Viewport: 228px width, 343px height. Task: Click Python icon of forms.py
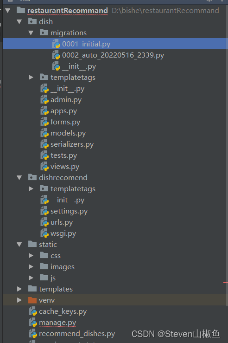44,122
